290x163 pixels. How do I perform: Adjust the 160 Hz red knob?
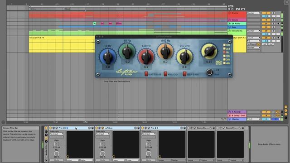[146, 57]
